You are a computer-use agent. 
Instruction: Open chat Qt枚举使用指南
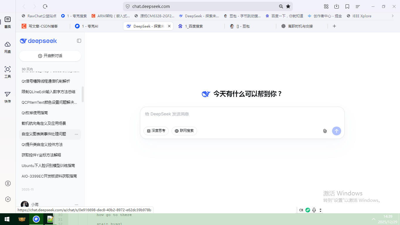[x=50, y=113]
